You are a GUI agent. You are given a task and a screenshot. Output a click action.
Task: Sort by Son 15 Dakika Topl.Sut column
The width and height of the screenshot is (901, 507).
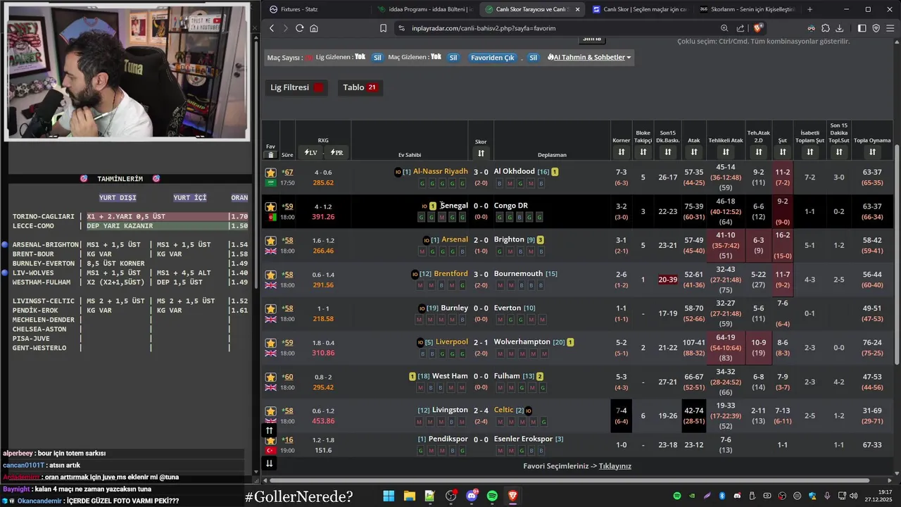pyautogui.click(x=838, y=152)
